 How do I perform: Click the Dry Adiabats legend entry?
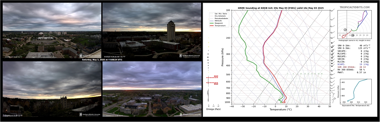coord(217,16)
